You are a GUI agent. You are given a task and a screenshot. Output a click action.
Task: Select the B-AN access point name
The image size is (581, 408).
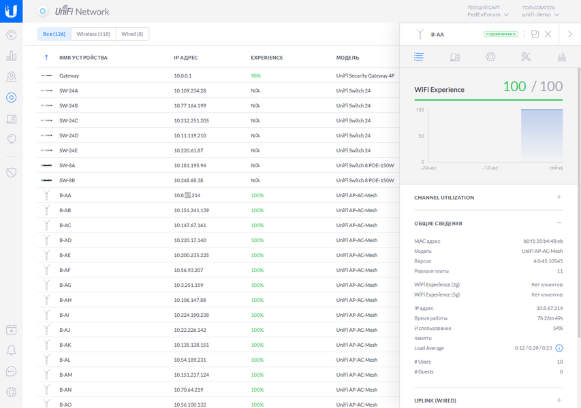(65, 390)
